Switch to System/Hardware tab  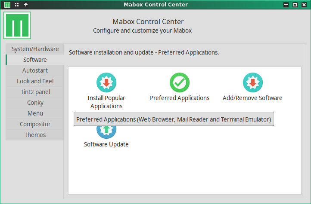pyautogui.click(x=35, y=49)
